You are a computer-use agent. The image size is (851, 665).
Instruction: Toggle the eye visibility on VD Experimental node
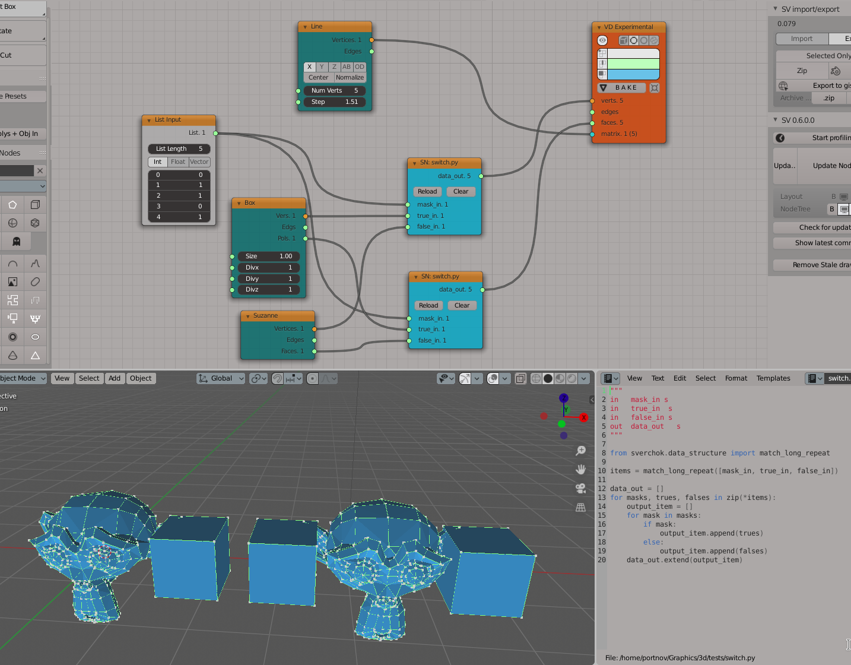pos(602,40)
